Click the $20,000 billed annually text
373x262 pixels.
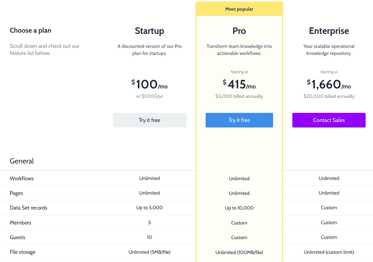coord(329,96)
